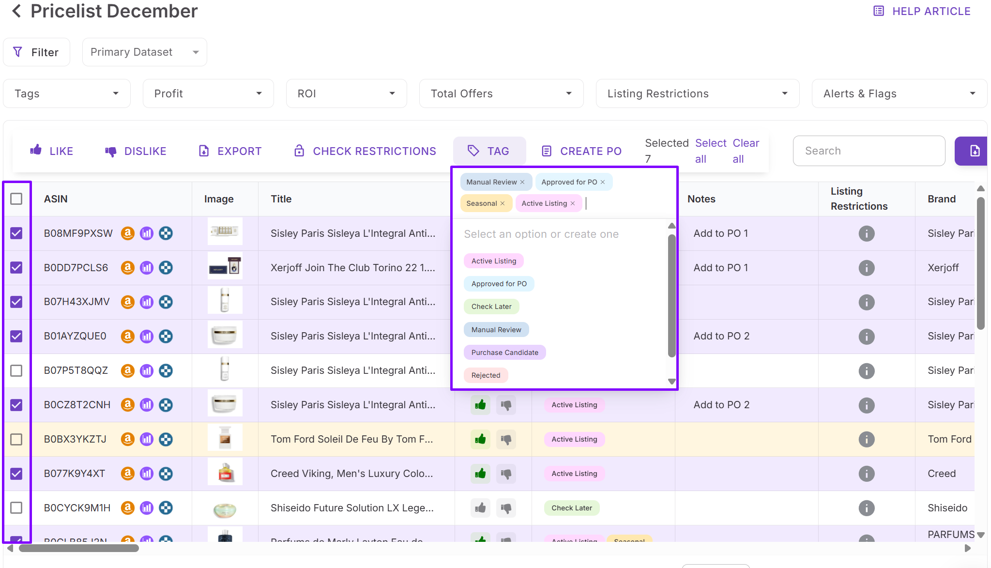The width and height of the screenshot is (991, 568).
Task: Click the Keepa icon beside B077K9Y4XT
Action: pyautogui.click(x=166, y=474)
